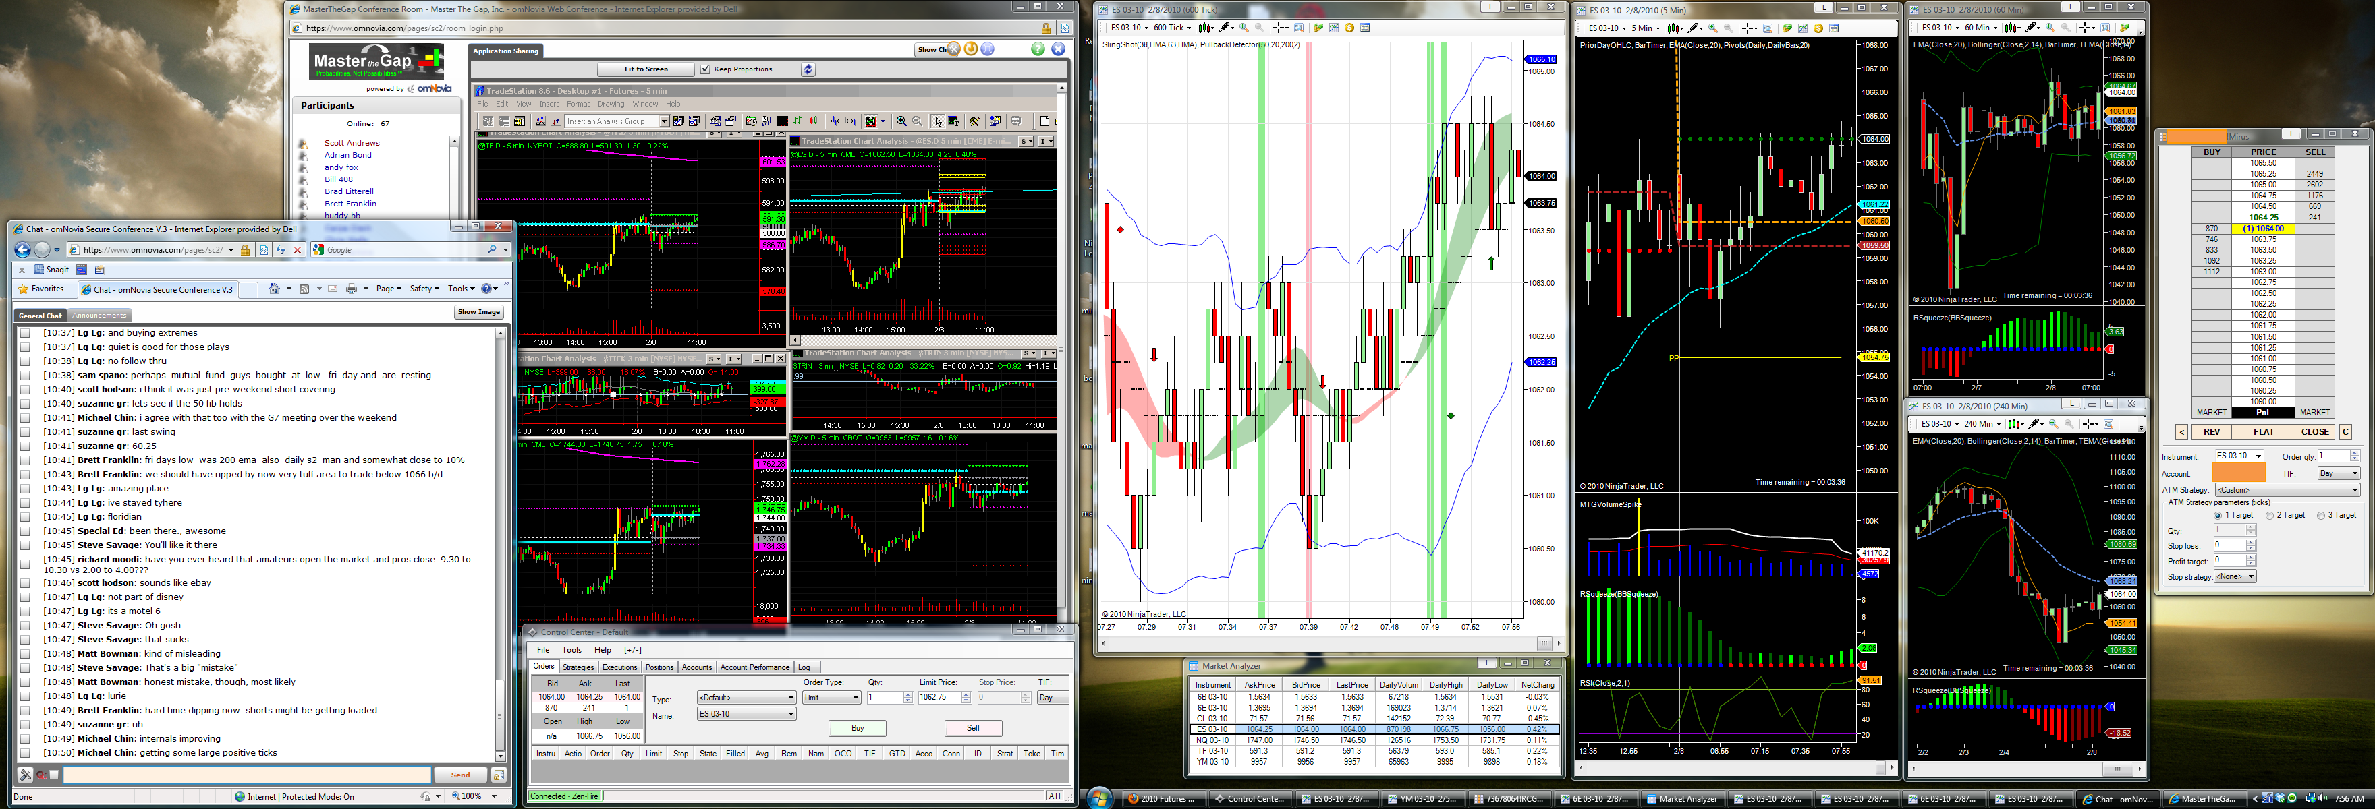Screen dimensions: 2375x809
Task: Open drawing tools pencil in 600 Tick chart
Action: [x=1225, y=28]
